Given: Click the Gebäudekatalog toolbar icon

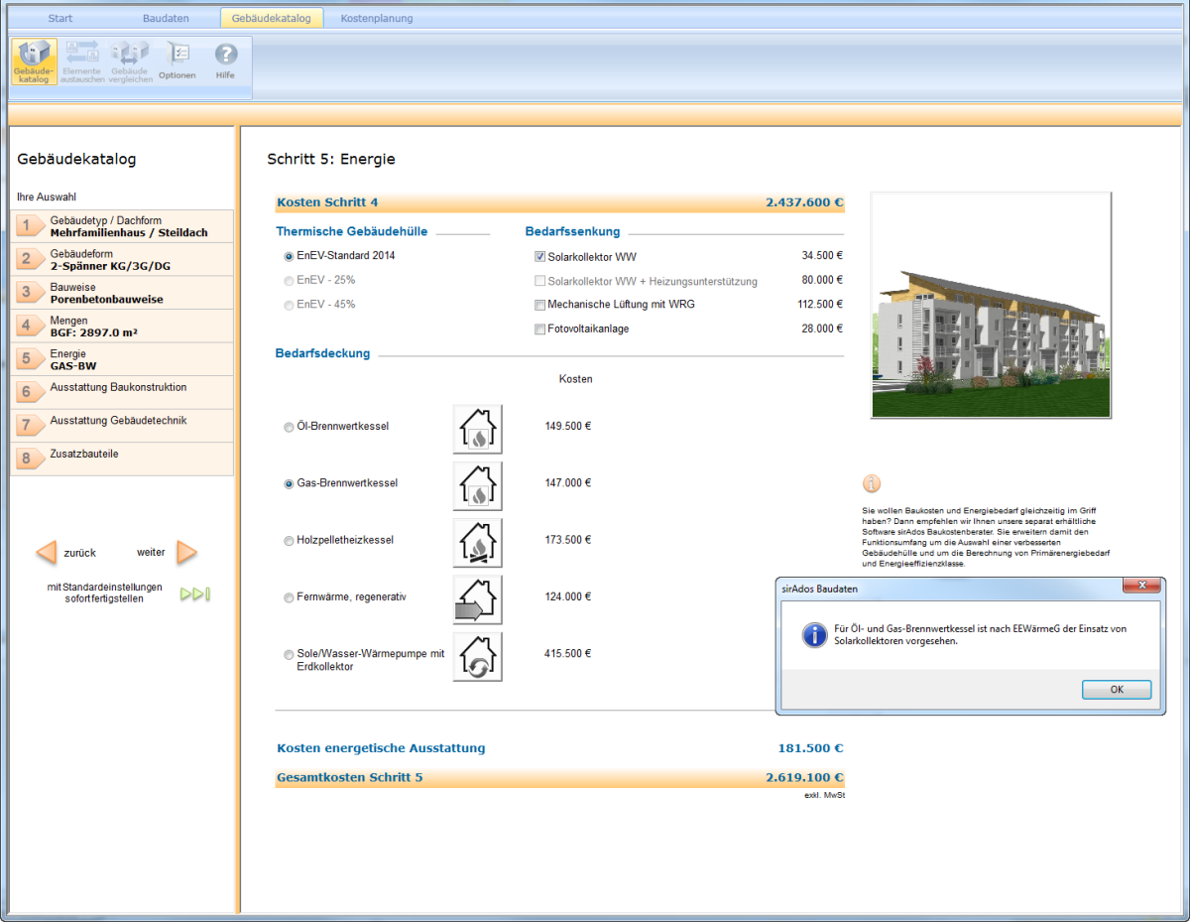Looking at the screenshot, I should 33,61.
